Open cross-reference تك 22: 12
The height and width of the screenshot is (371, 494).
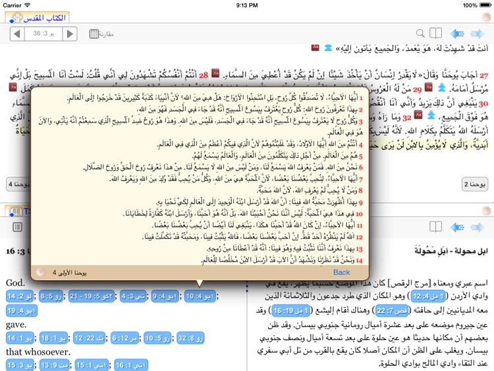point(90,338)
